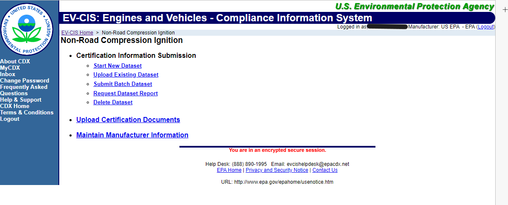This screenshot has width=508, height=205.
Task: Click the Certification Information Submission heading
Action: coord(136,56)
